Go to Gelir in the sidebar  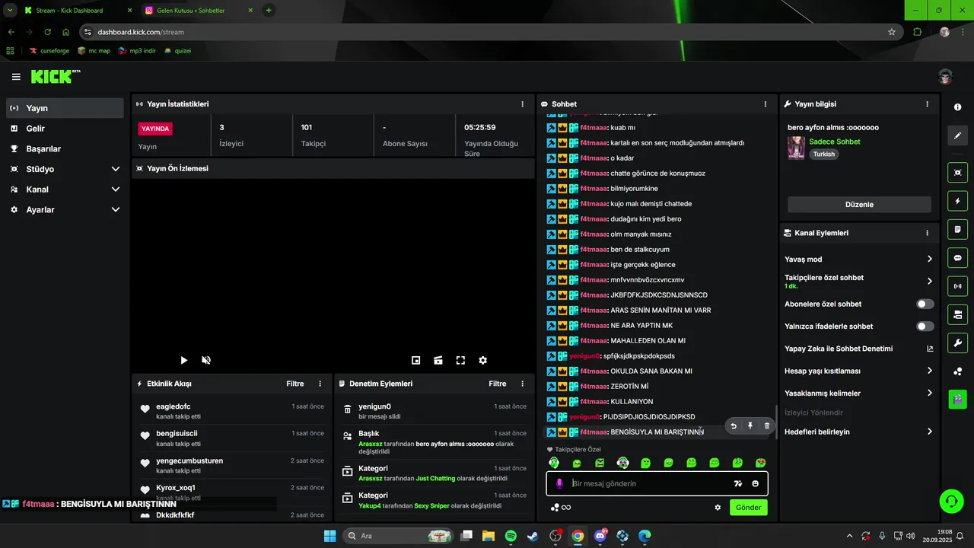coord(65,129)
